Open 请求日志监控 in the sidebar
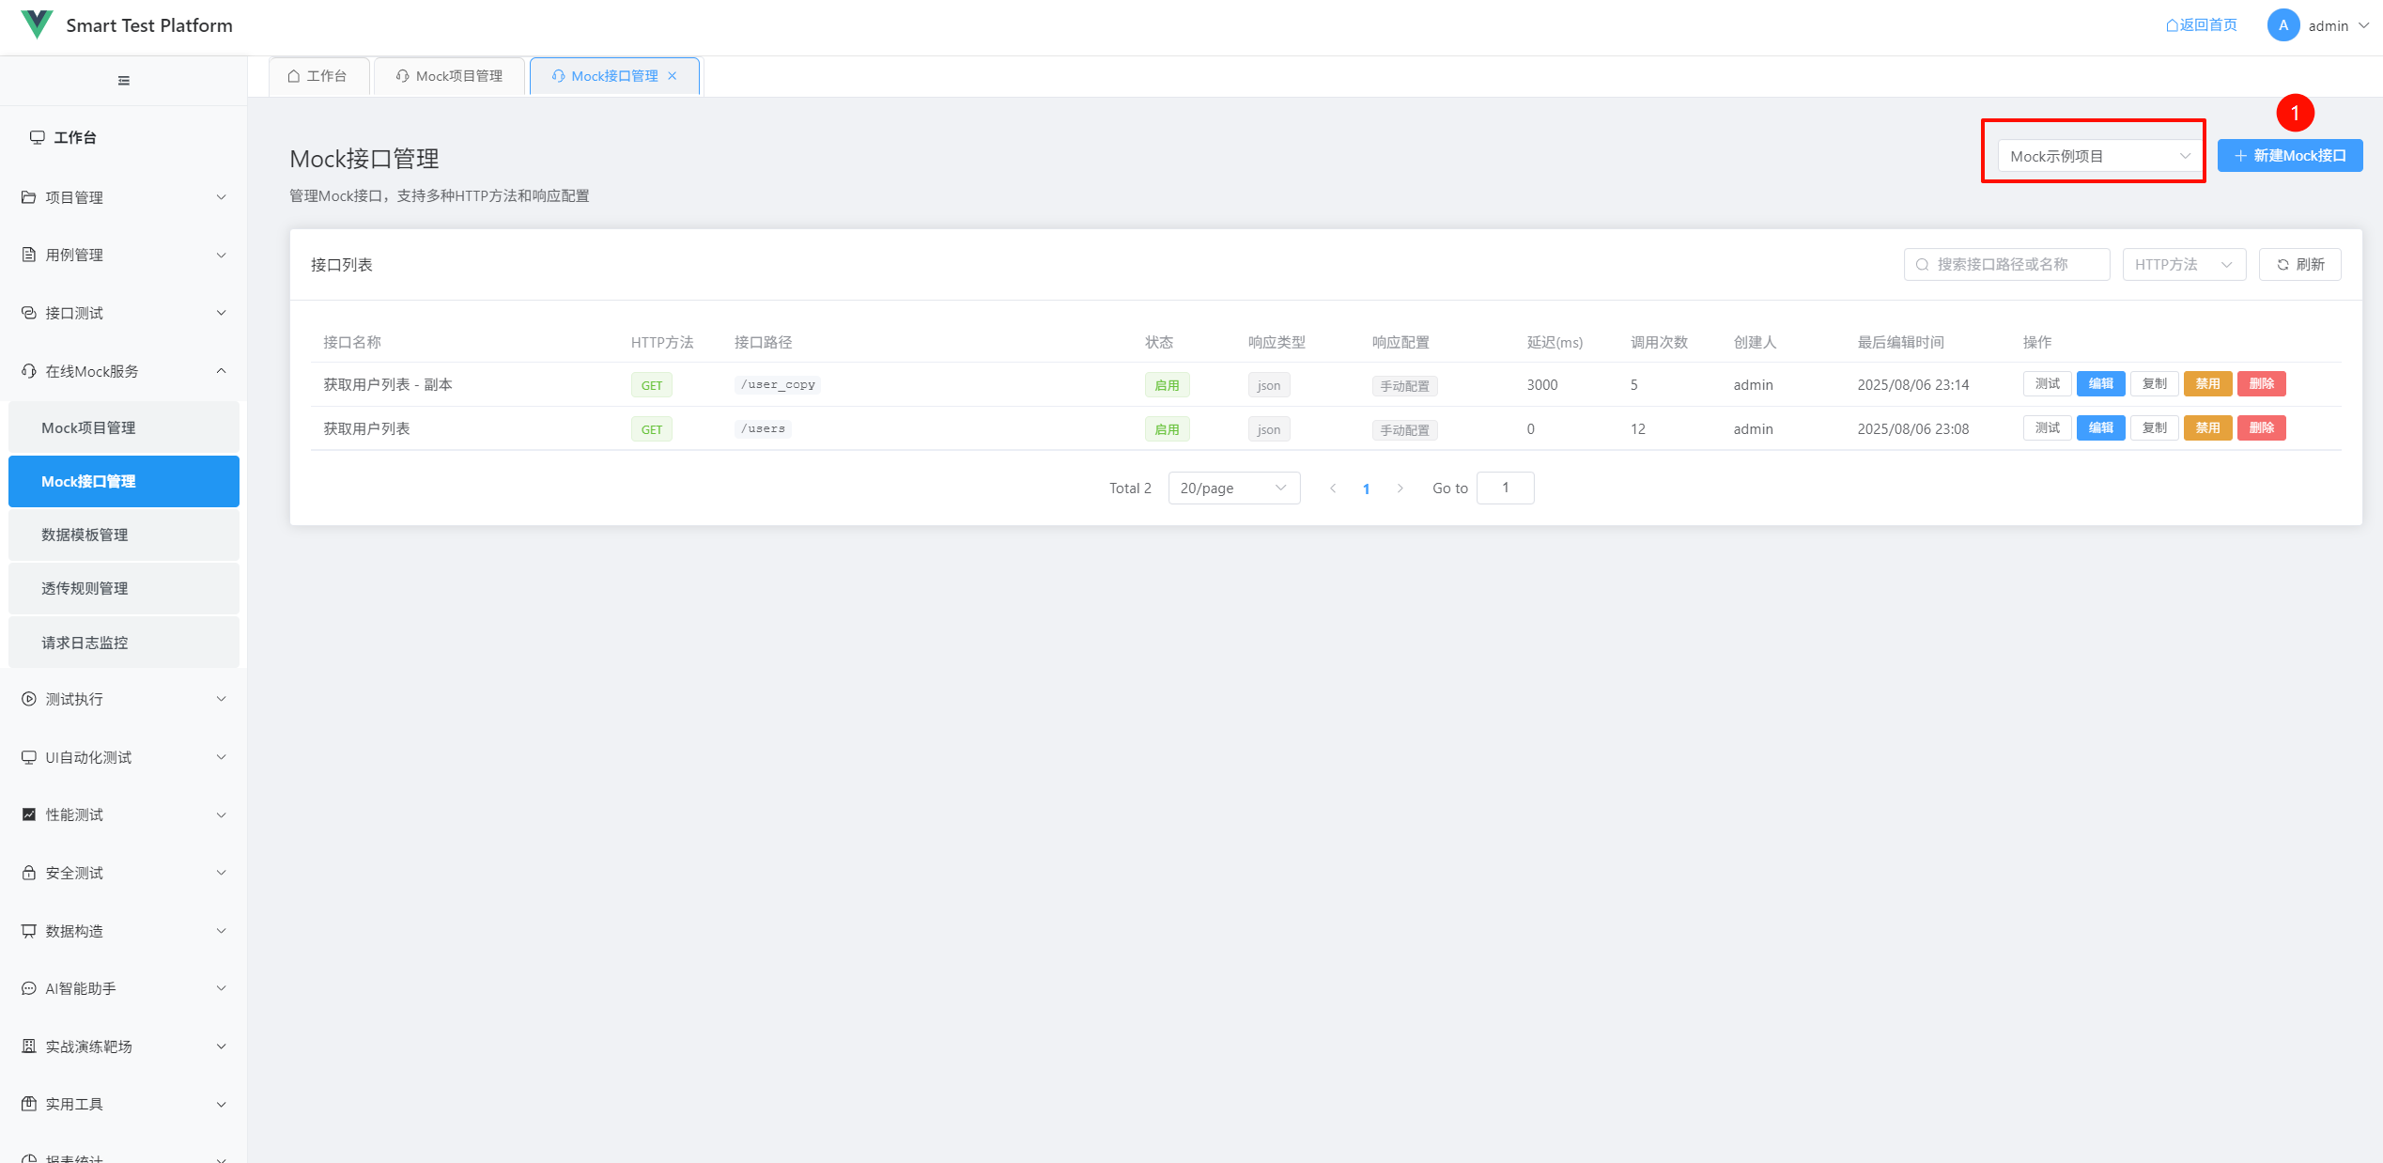Image resolution: width=2383 pixels, height=1163 pixels. [x=85, y=643]
